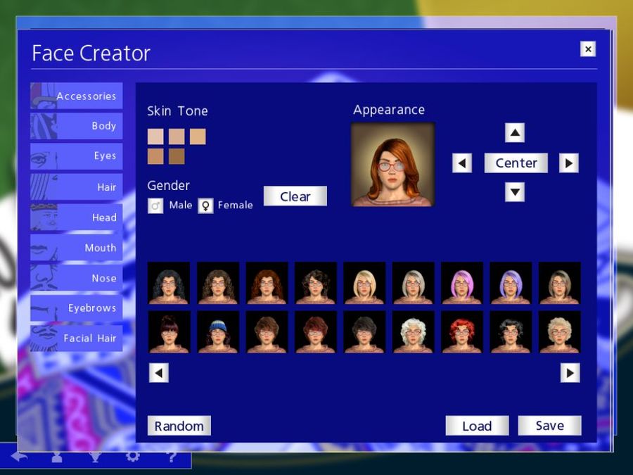Screen dimensions: 633x475
Task: Open the Head category
Action: click(x=76, y=217)
